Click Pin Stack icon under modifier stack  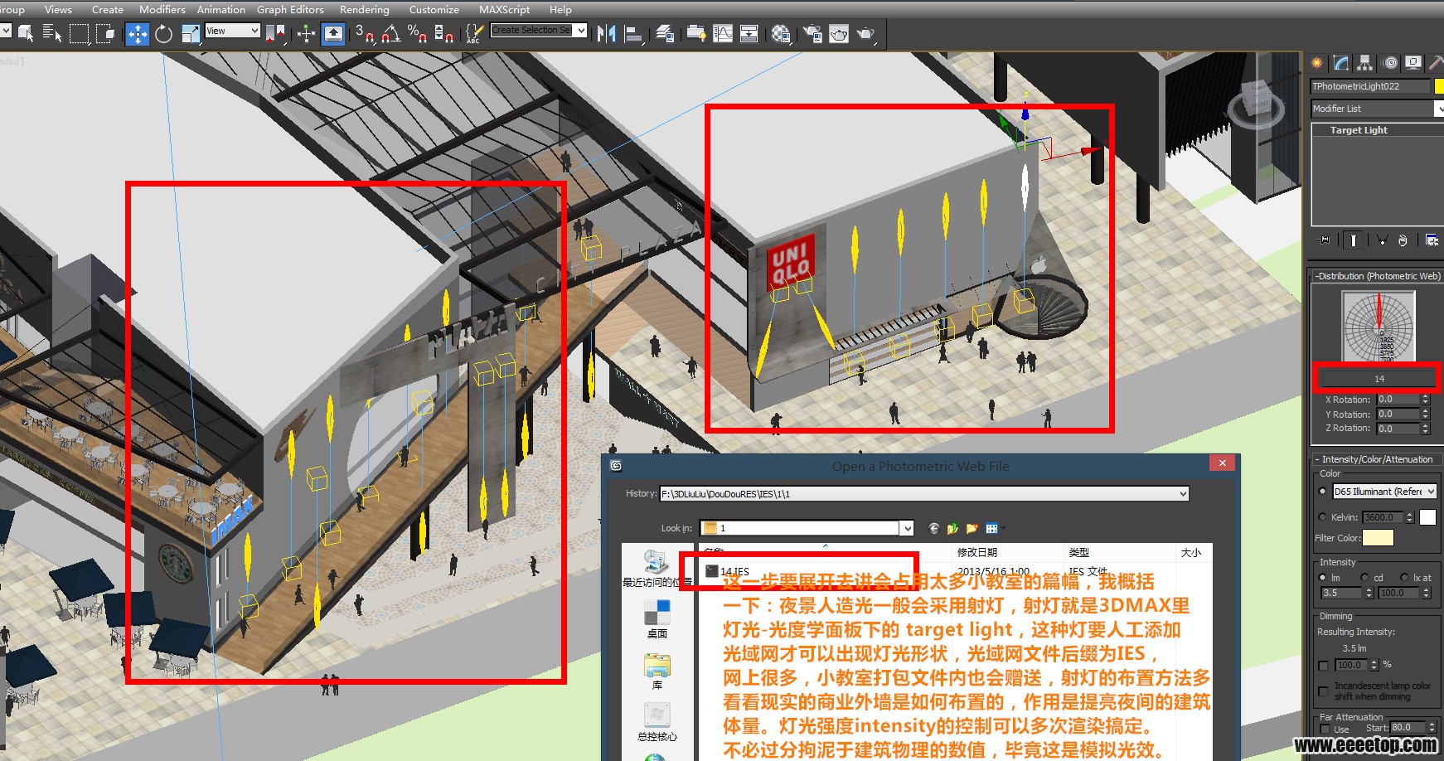pyautogui.click(x=1324, y=240)
